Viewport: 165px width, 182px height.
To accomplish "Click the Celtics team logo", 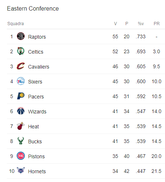I will pyautogui.click(x=21, y=51).
